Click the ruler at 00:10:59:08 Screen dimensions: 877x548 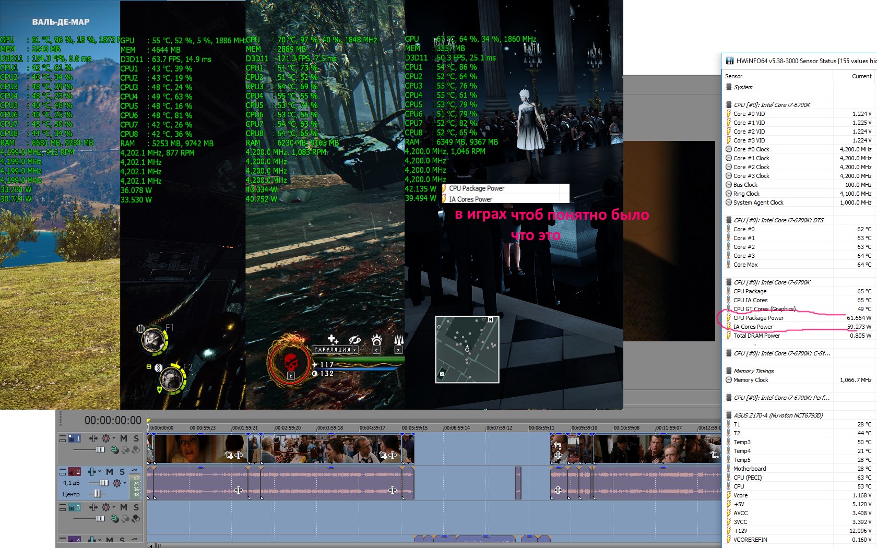(x=626, y=428)
